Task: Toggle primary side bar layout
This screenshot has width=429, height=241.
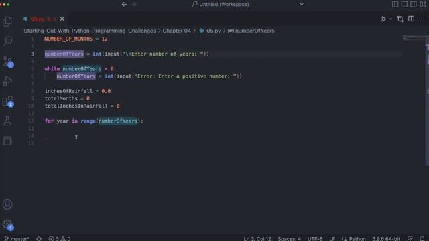Action: point(395,4)
